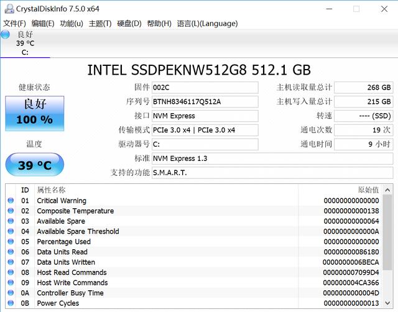This screenshot has width=398, height=312.
Task: Click status dot beside Available Spare (ID 03)
Action: point(11,221)
